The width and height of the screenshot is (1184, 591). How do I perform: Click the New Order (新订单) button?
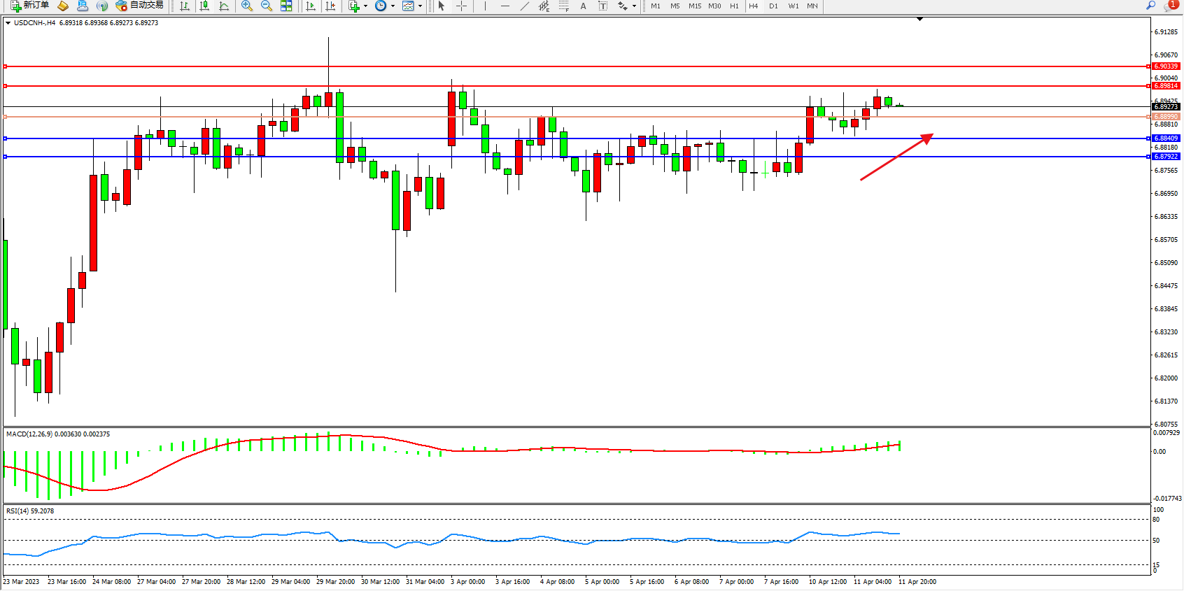coord(29,6)
